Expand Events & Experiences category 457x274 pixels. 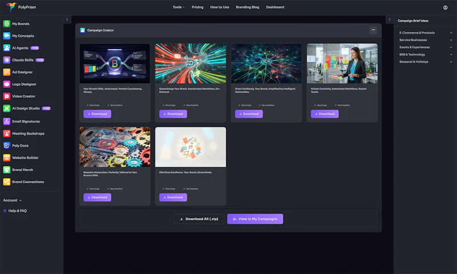coord(426,47)
